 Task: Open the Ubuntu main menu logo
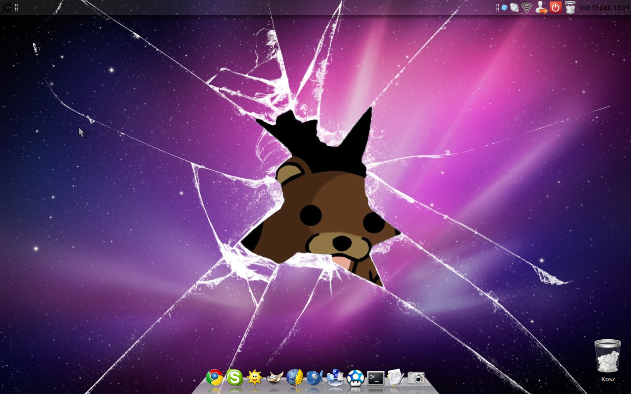pyautogui.click(x=7, y=7)
